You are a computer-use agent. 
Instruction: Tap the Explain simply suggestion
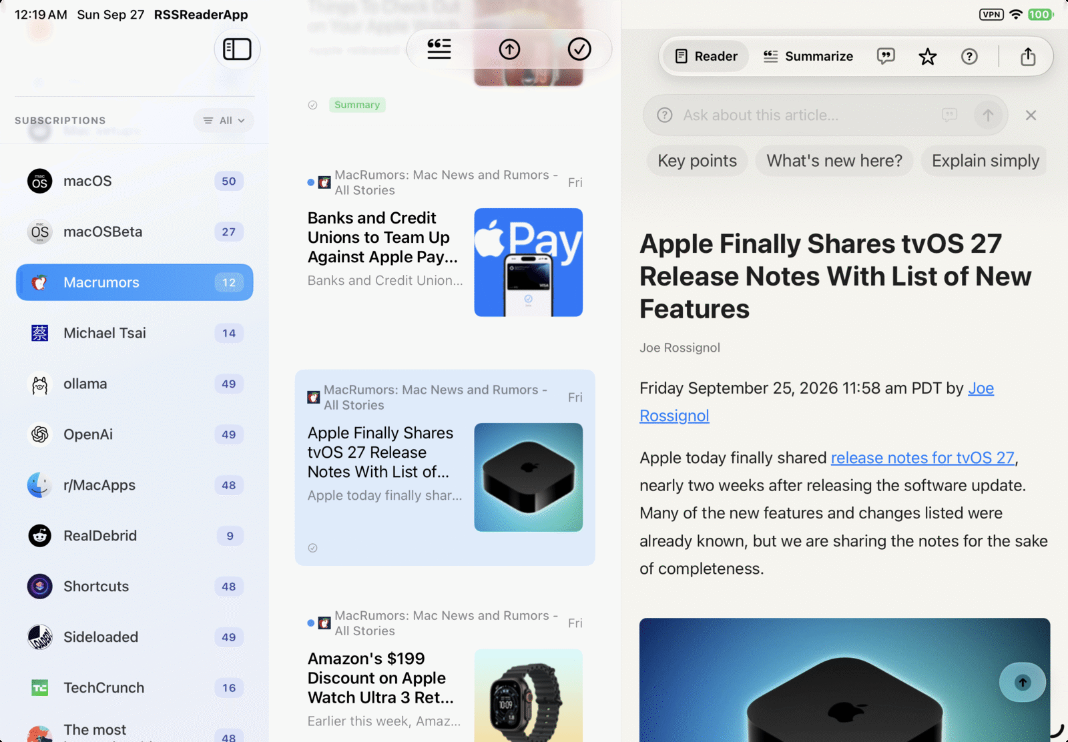(x=985, y=161)
